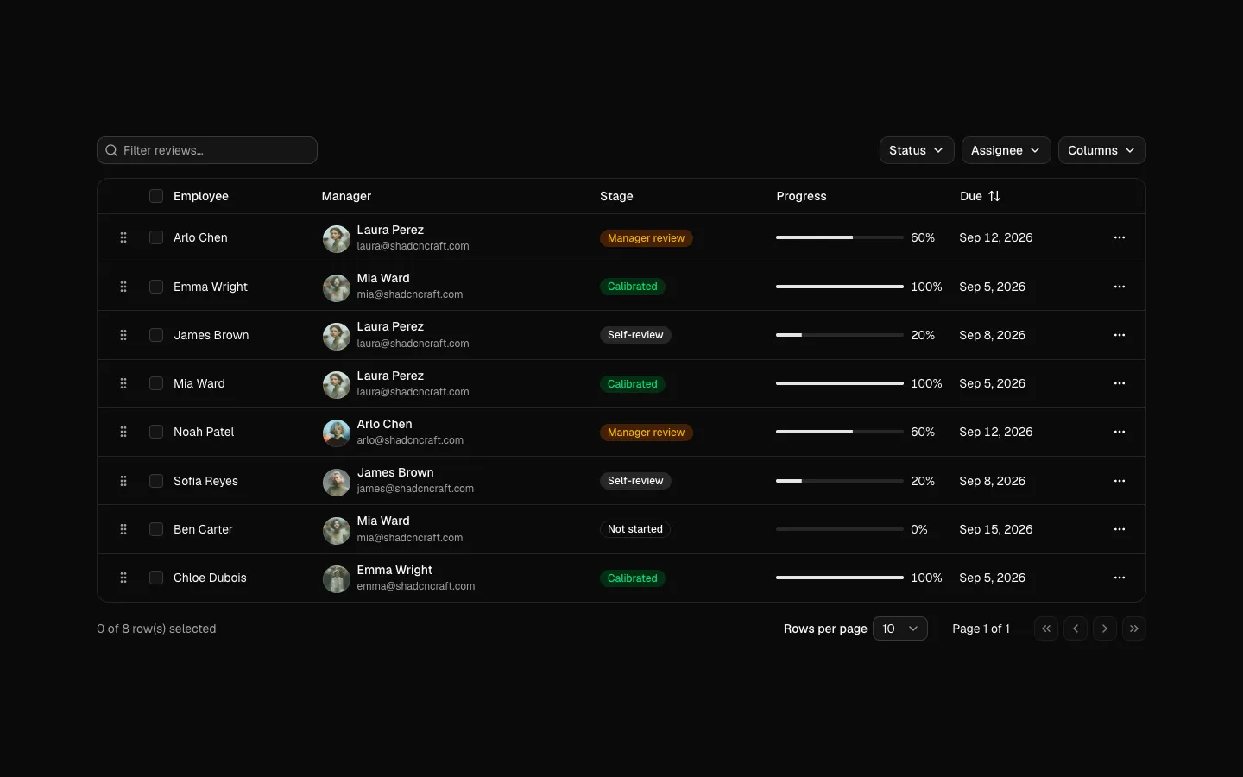Check the Noah Patel row checkbox
The image size is (1243, 777).
tap(156, 432)
